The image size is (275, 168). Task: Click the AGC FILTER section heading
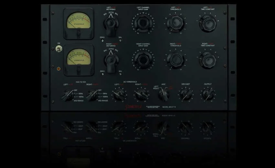coord(81,82)
